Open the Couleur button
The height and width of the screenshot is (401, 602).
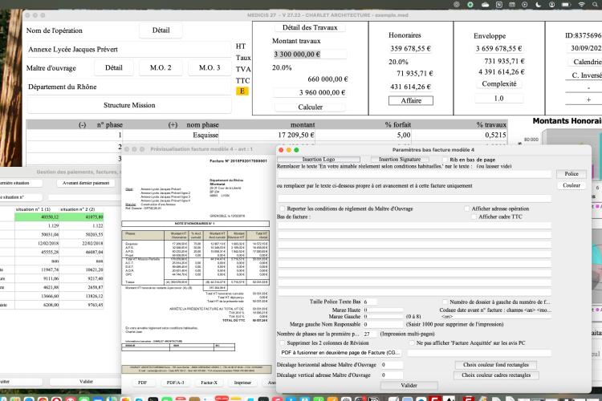571,185
